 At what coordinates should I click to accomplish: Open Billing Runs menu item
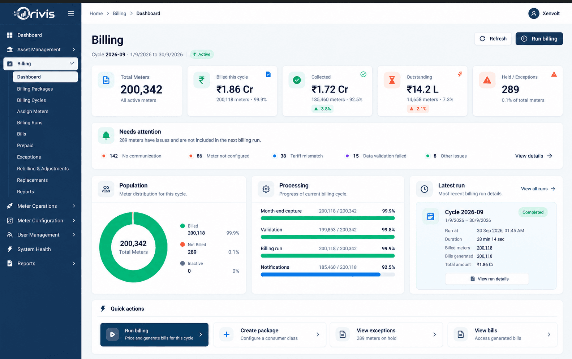30,122
